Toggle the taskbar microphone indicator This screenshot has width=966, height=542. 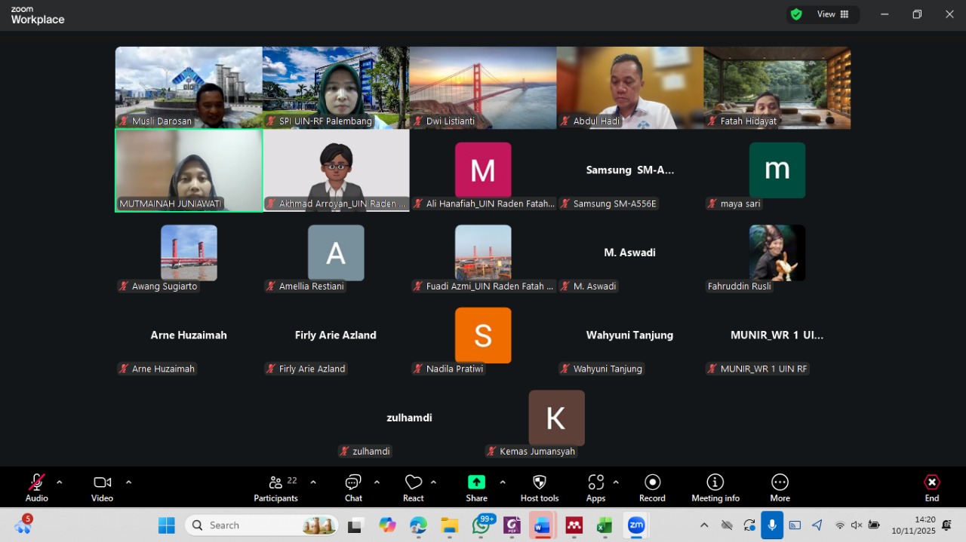click(771, 525)
